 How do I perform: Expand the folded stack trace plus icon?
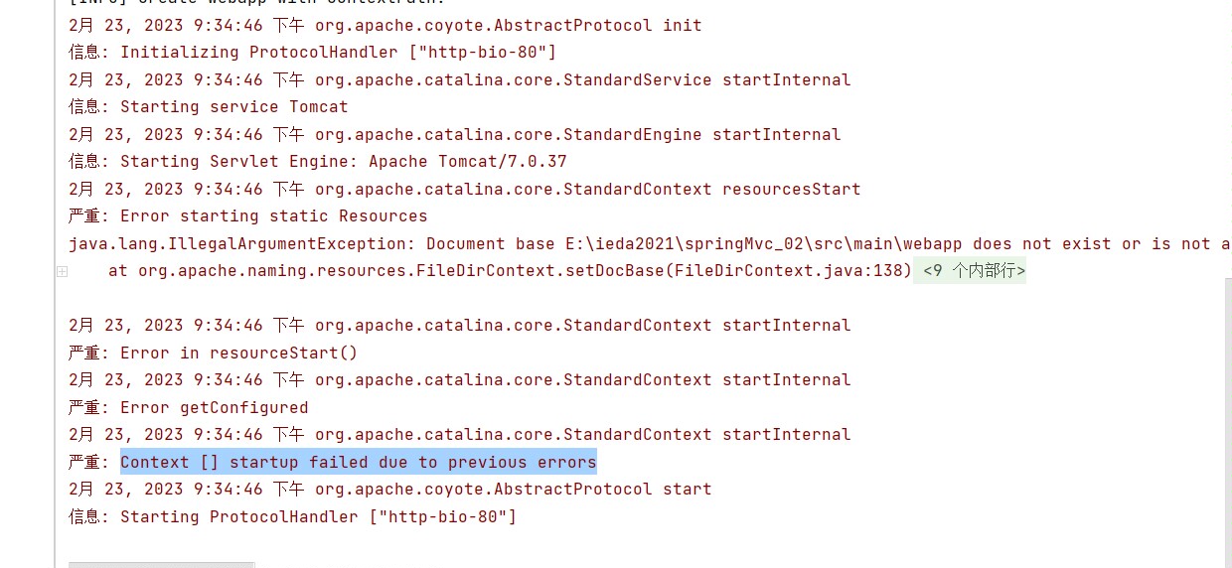[62, 271]
